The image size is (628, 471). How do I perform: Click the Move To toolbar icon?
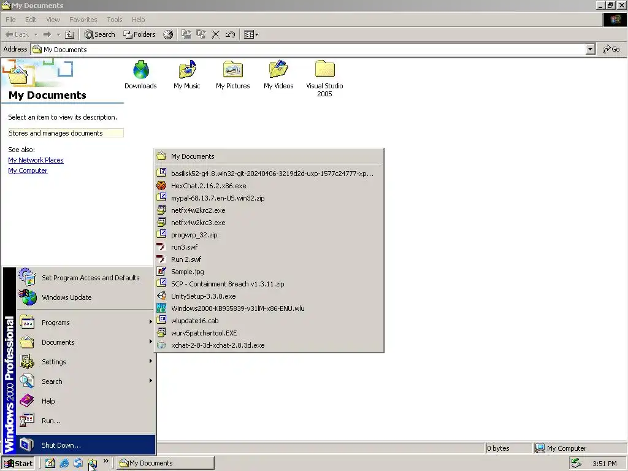tap(186, 34)
